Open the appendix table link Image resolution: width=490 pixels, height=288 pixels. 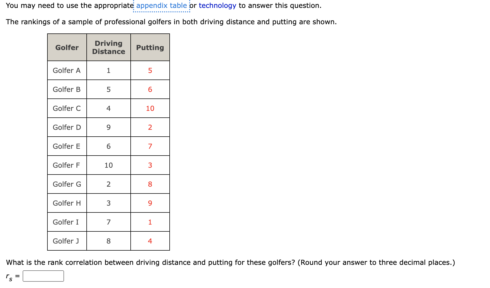pyautogui.click(x=161, y=5)
